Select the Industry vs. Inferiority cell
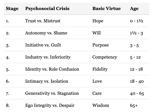Viewport: 157px width, 112px height. tap(48, 57)
